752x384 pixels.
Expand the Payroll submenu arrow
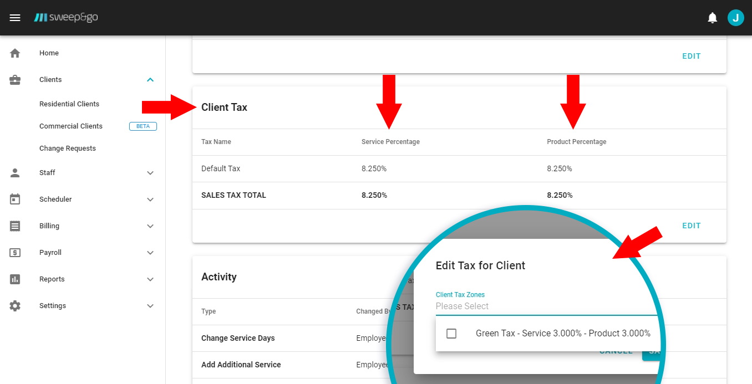pyautogui.click(x=150, y=253)
